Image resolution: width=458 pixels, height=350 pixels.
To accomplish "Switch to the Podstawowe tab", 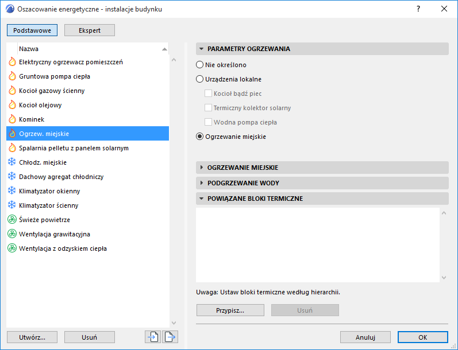I will pyautogui.click(x=32, y=30).
